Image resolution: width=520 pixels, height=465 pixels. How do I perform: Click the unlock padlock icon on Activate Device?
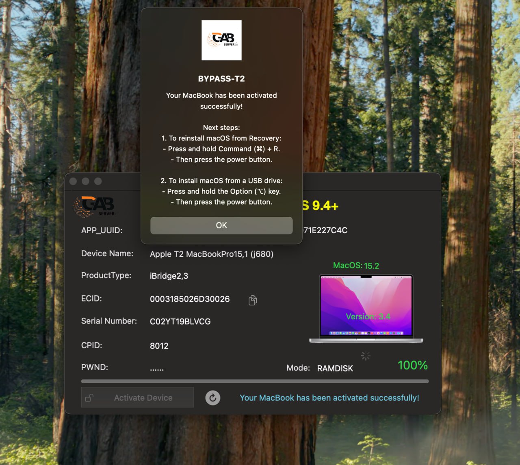point(89,398)
